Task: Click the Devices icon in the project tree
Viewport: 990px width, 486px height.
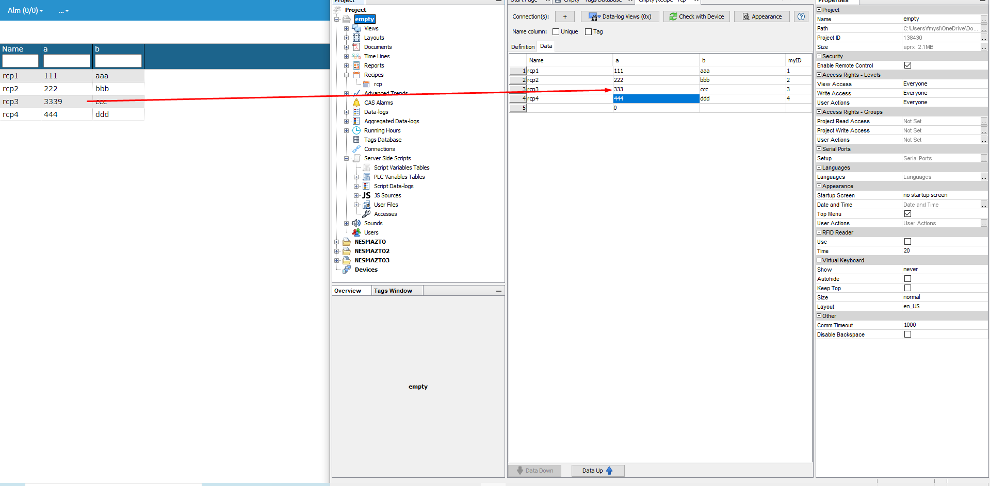Action: [x=347, y=270]
